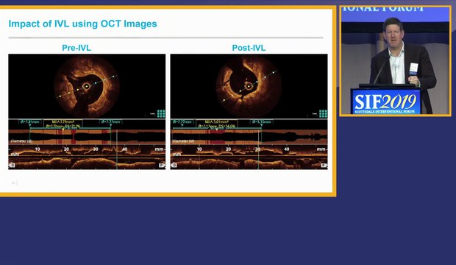Select the distal D marker in Post-IVL view
This screenshot has height=265, width=456.
pos(174,166)
